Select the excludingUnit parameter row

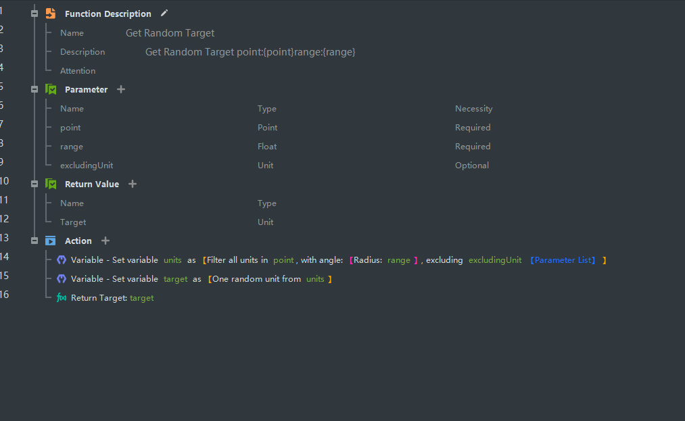[87, 165]
